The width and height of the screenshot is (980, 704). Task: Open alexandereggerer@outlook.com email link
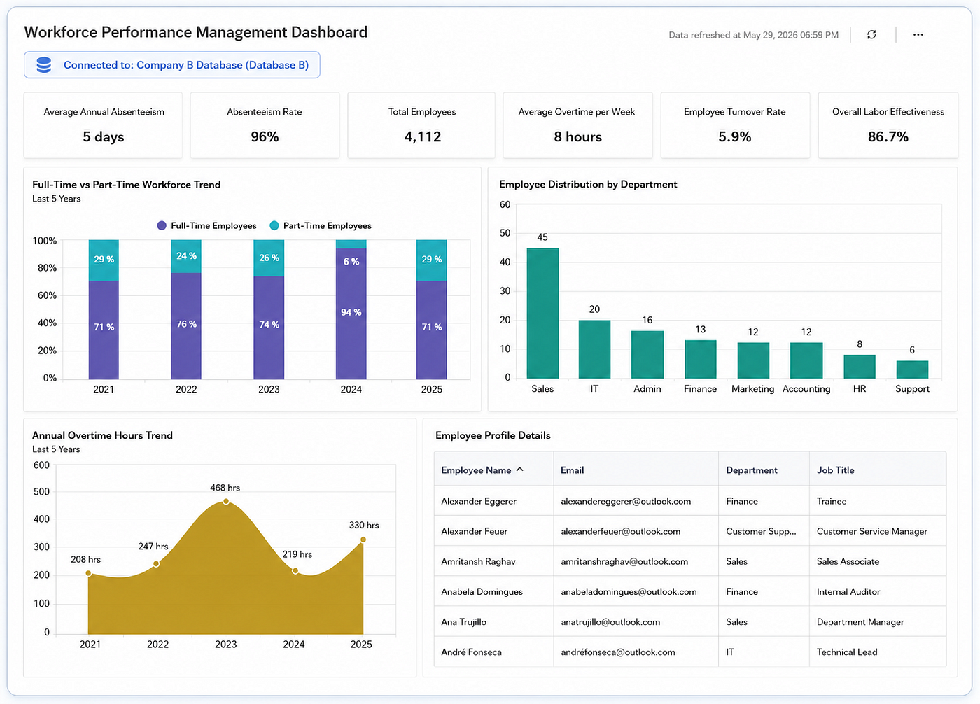(x=626, y=501)
